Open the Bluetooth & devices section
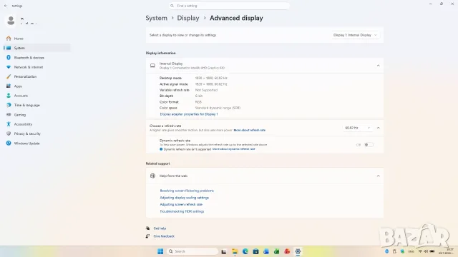The width and height of the screenshot is (458, 257). click(29, 58)
